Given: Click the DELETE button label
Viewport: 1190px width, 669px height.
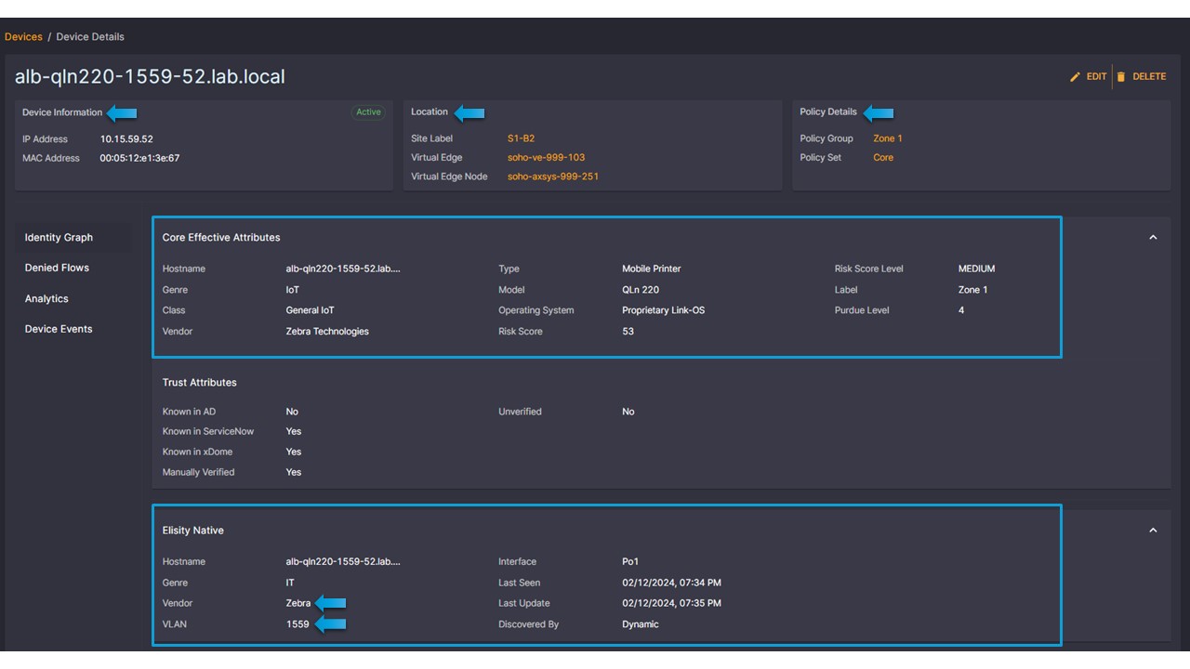Looking at the screenshot, I should click(1149, 77).
